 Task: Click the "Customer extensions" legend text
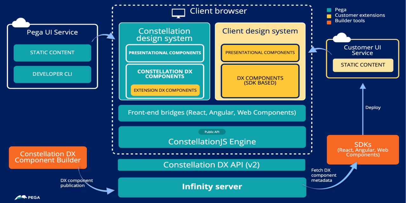tap(360, 15)
